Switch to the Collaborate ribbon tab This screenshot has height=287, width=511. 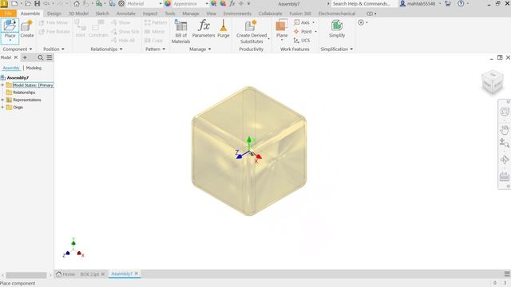pos(270,14)
